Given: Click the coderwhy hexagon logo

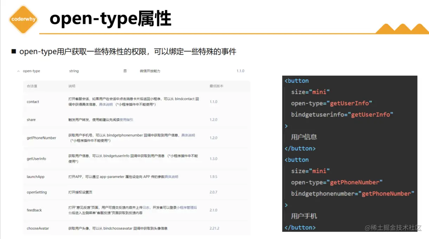Looking at the screenshot, I should (23, 19).
